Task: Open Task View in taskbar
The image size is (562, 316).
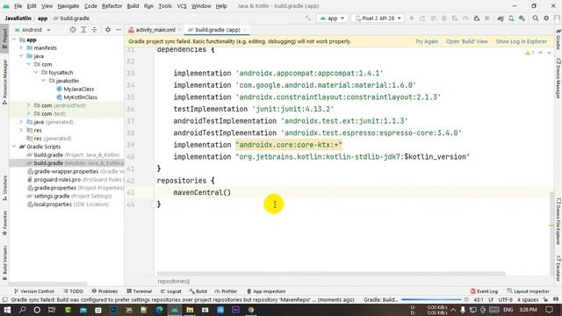Action: [52, 310]
